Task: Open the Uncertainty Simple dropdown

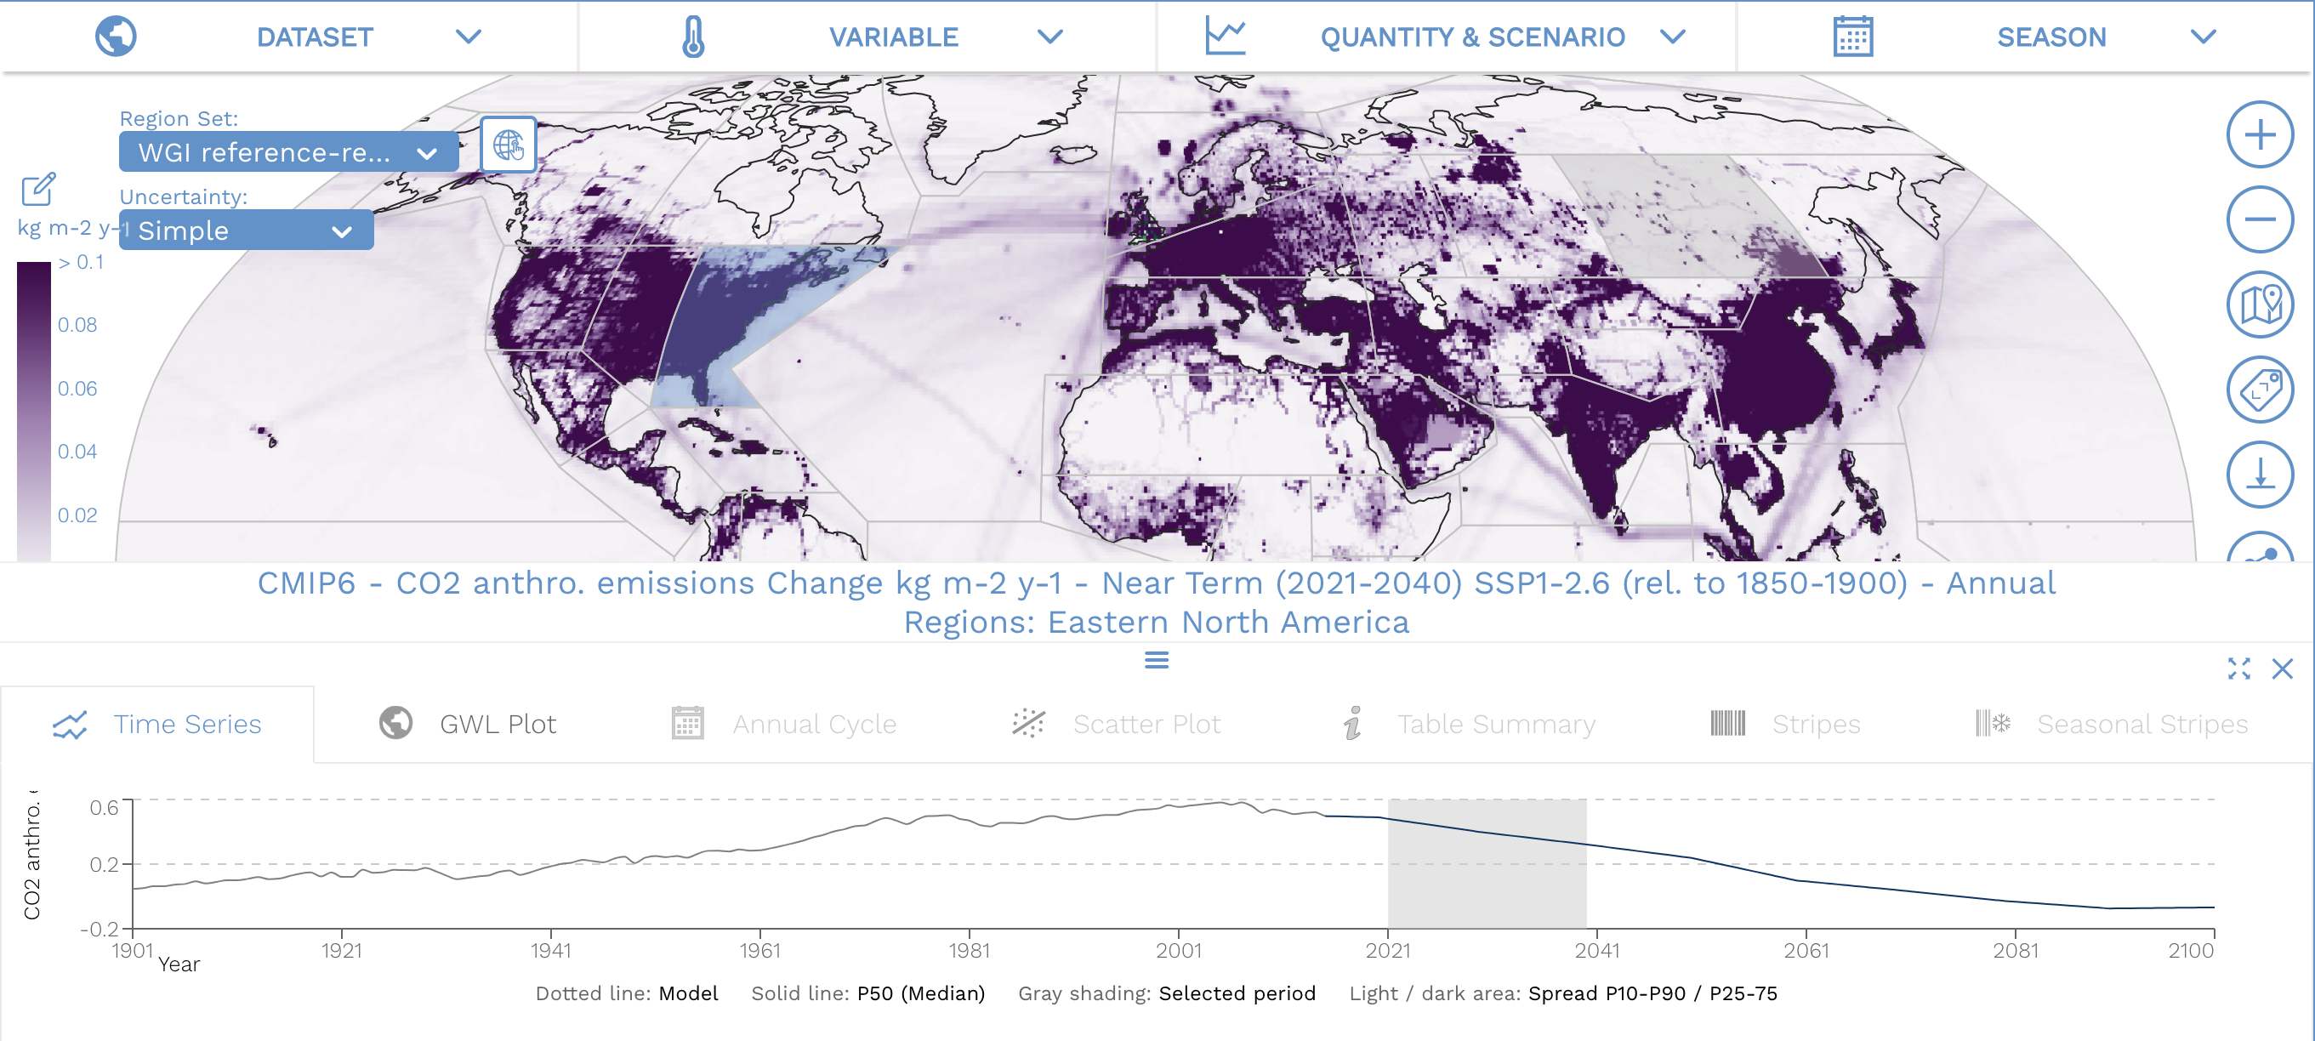Action: (x=245, y=231)
